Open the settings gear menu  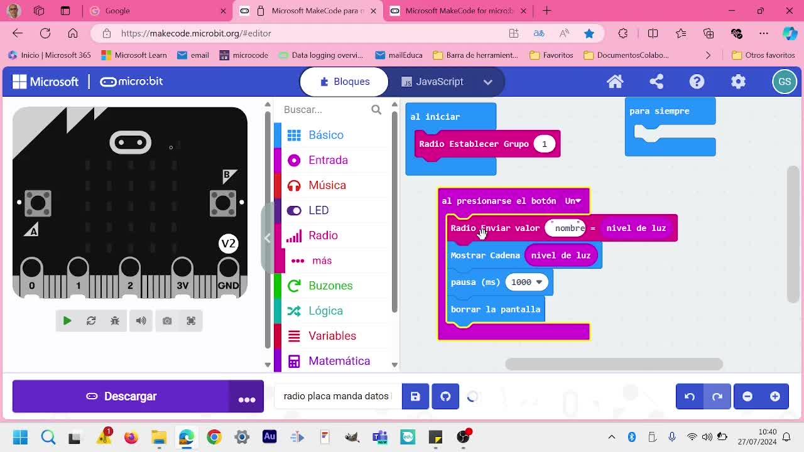pyautogui.click(x=739, y=82)
